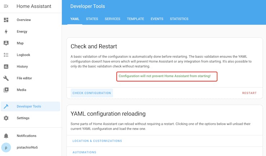Collapse the sidebar with the menu icon

tap(6, 6)
